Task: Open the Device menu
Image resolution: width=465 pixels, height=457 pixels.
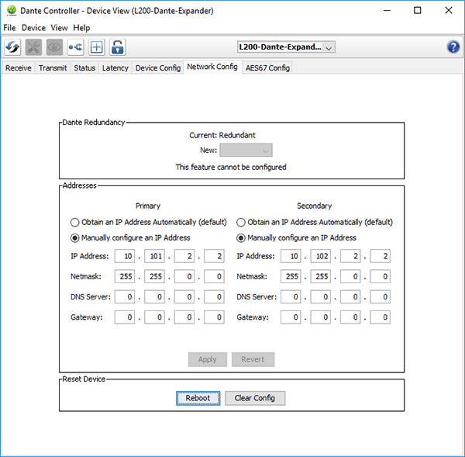Action: click(33, 28)
